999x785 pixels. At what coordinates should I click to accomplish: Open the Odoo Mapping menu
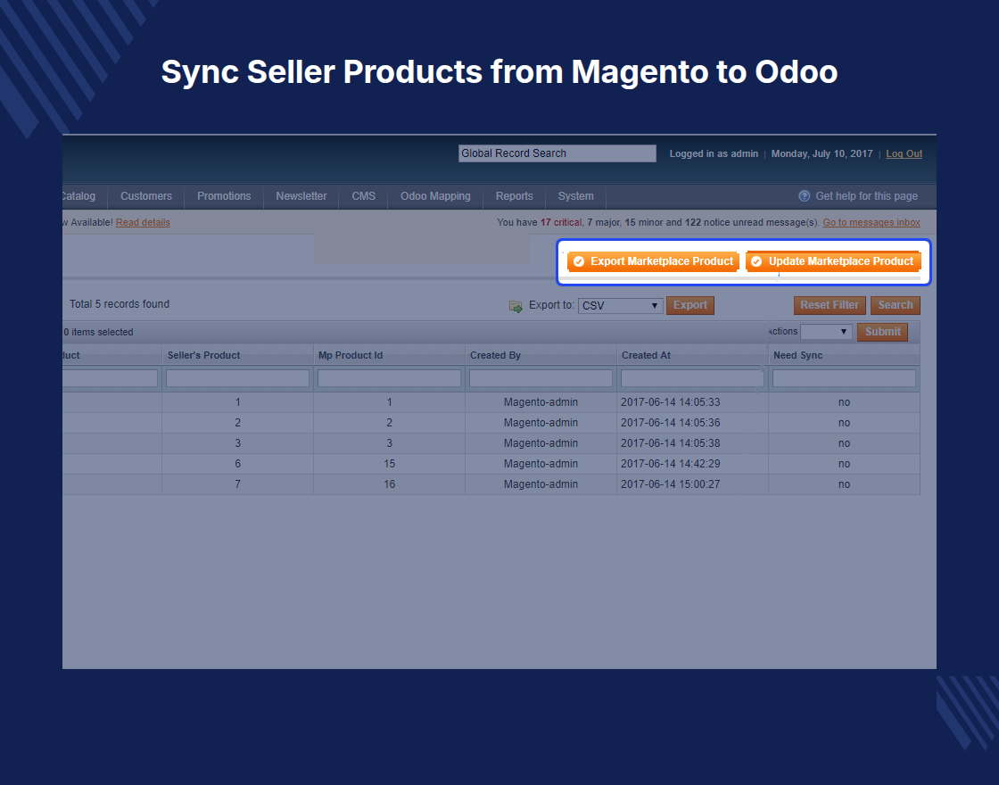pos(435,196)
